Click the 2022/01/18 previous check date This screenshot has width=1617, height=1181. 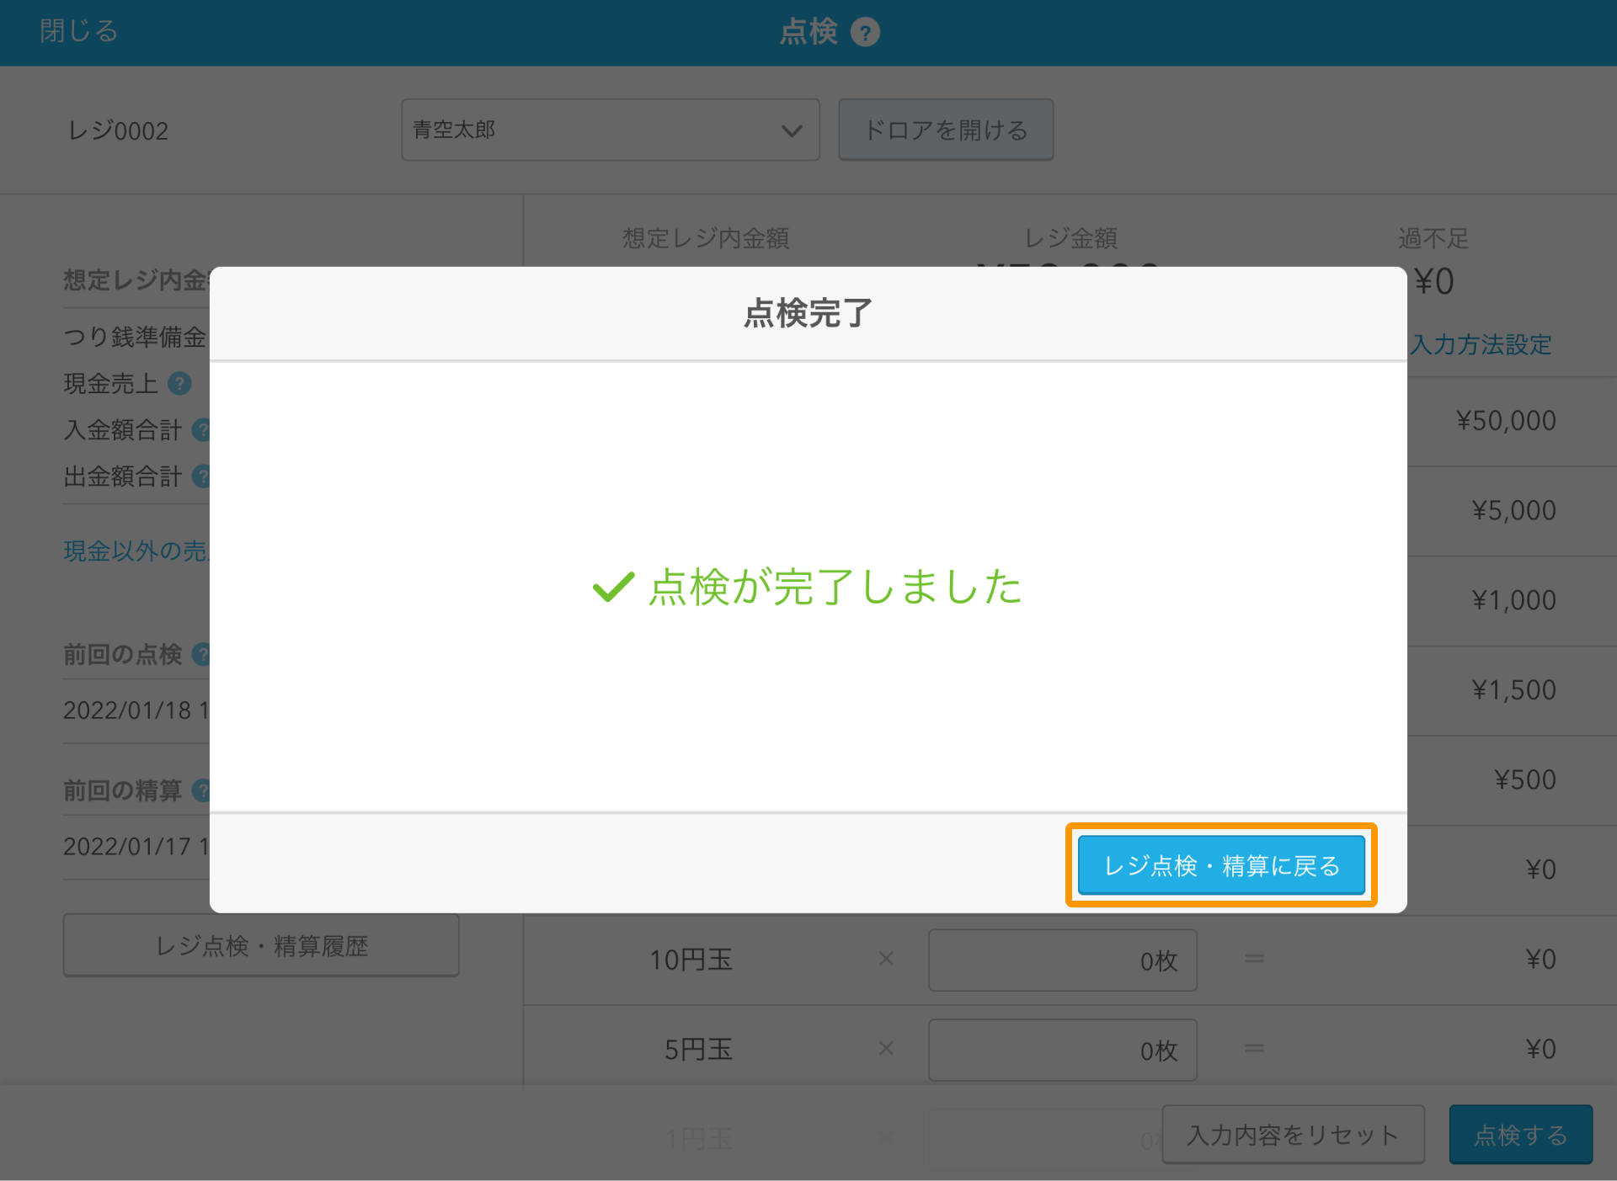[136, 710]
